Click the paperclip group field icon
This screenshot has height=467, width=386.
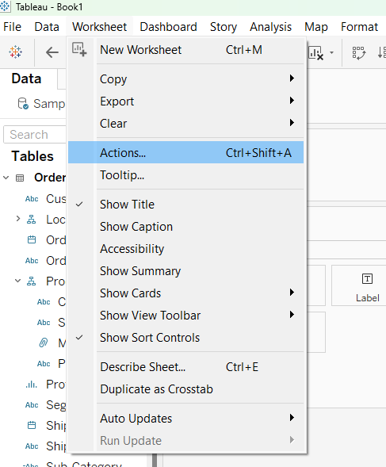44,343
